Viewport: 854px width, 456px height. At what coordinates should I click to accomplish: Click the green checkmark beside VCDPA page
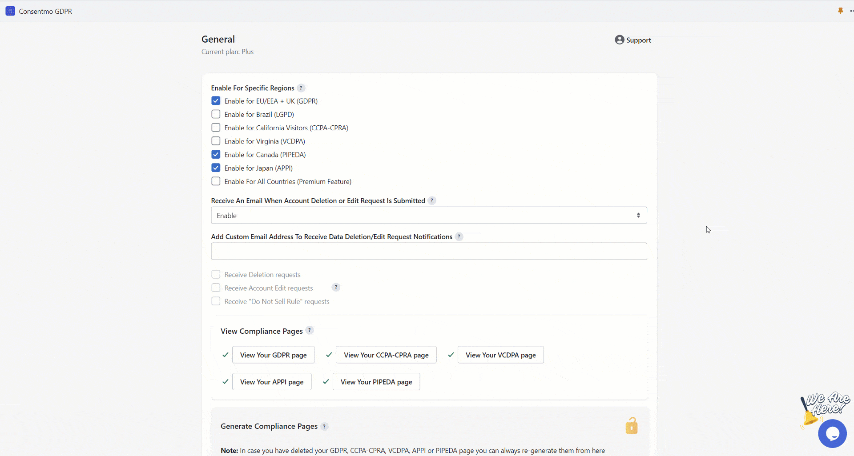point(451,355)
